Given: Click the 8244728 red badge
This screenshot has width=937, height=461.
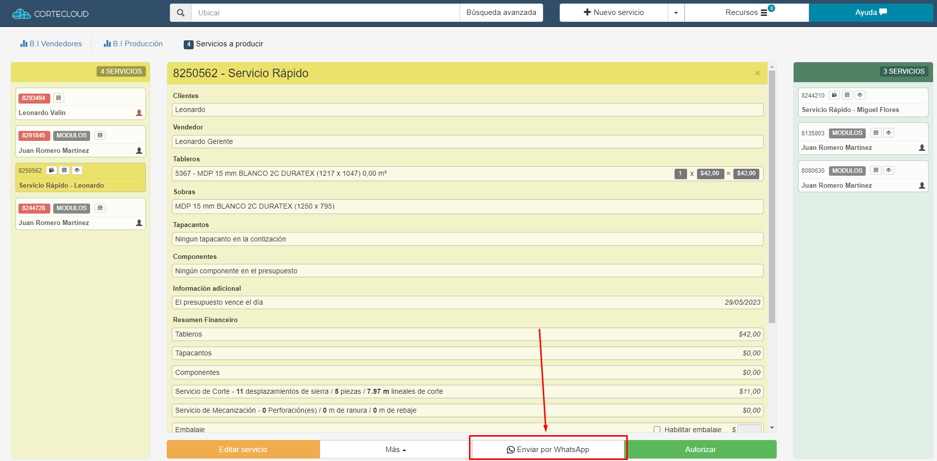Looking at the screenshot, I should coord(34,208).
